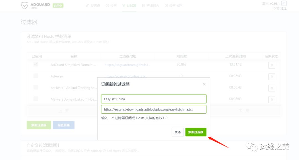The image size is (299, 160).
Task: Open the 设置 settings tab
Action: click(111, 6)
